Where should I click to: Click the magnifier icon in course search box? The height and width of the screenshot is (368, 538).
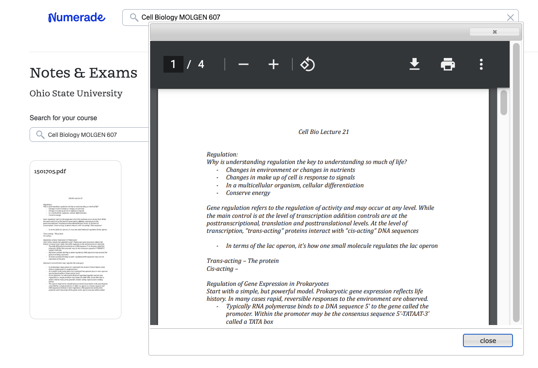[40, 135]
